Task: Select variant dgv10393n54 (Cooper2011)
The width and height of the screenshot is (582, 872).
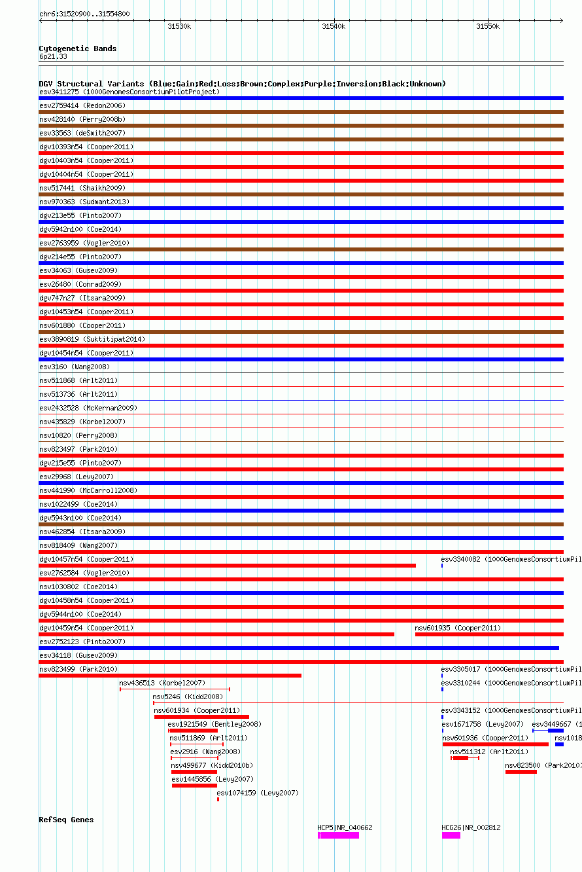Action: point(86,147)
